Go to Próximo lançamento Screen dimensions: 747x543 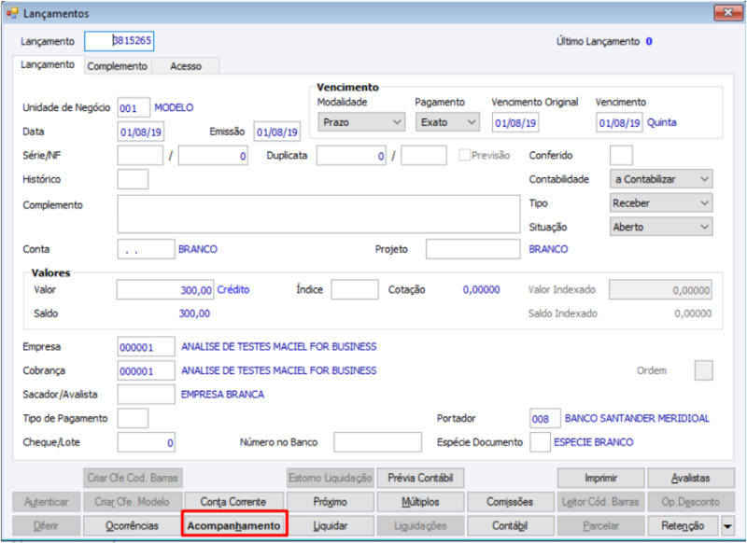pos(331,502)
